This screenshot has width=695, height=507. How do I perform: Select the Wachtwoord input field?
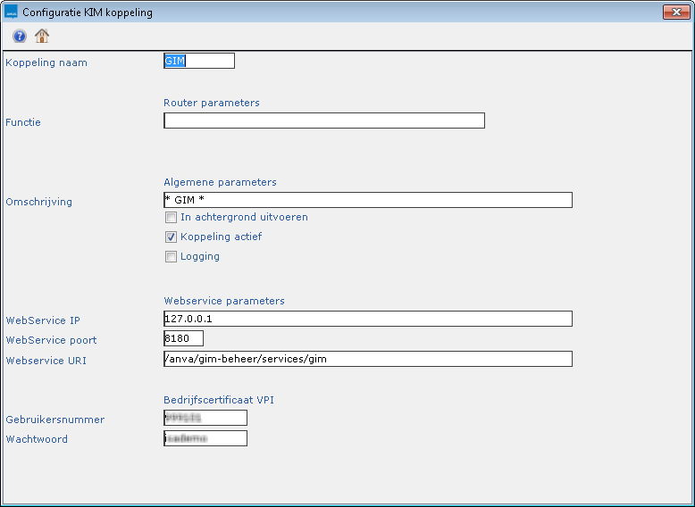point(205,438)
